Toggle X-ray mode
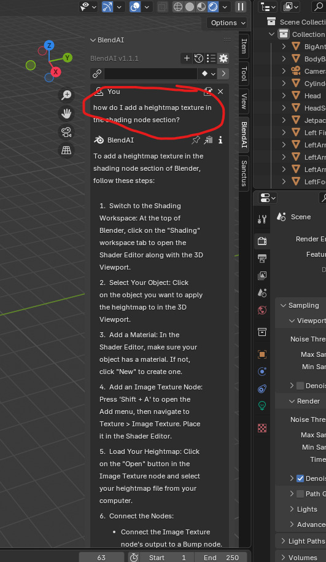Viewport: 326px width, 562px height. point(162,7)
